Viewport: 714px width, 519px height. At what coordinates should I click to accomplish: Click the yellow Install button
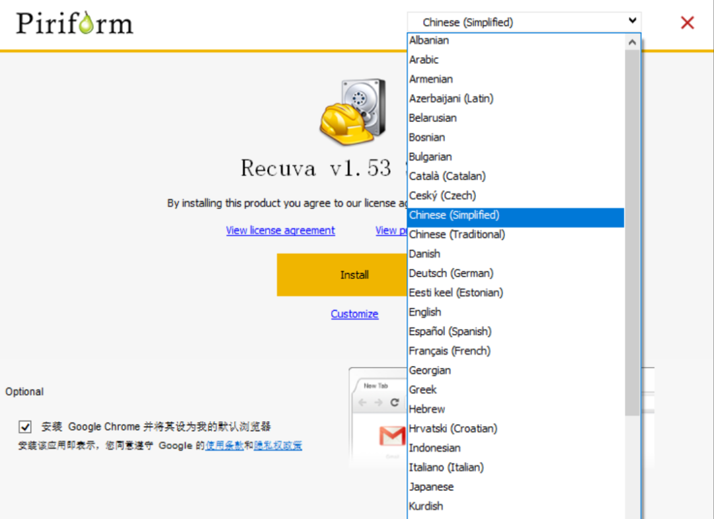tap(342, 275)
